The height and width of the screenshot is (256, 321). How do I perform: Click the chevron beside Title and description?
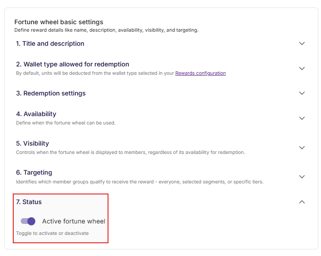click(x=302, y=44)
